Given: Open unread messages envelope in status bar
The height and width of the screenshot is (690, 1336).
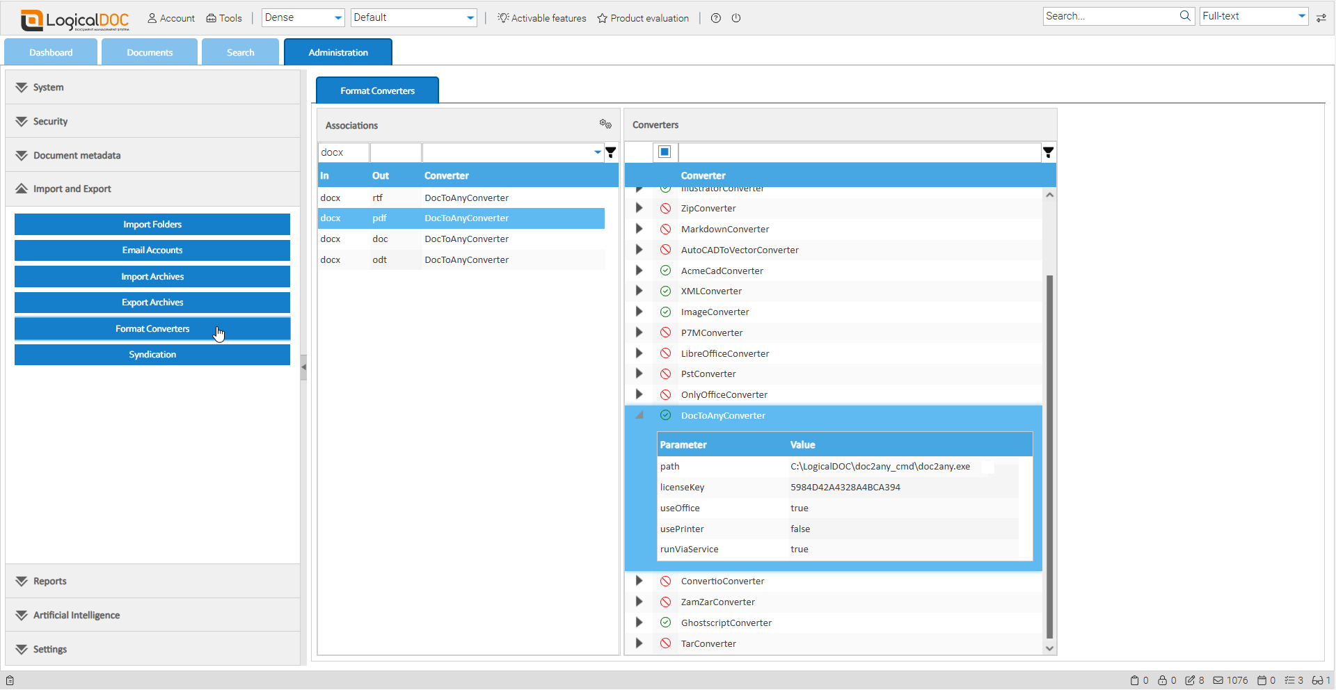Looking at the screenshot, I should coord(1218,680).
